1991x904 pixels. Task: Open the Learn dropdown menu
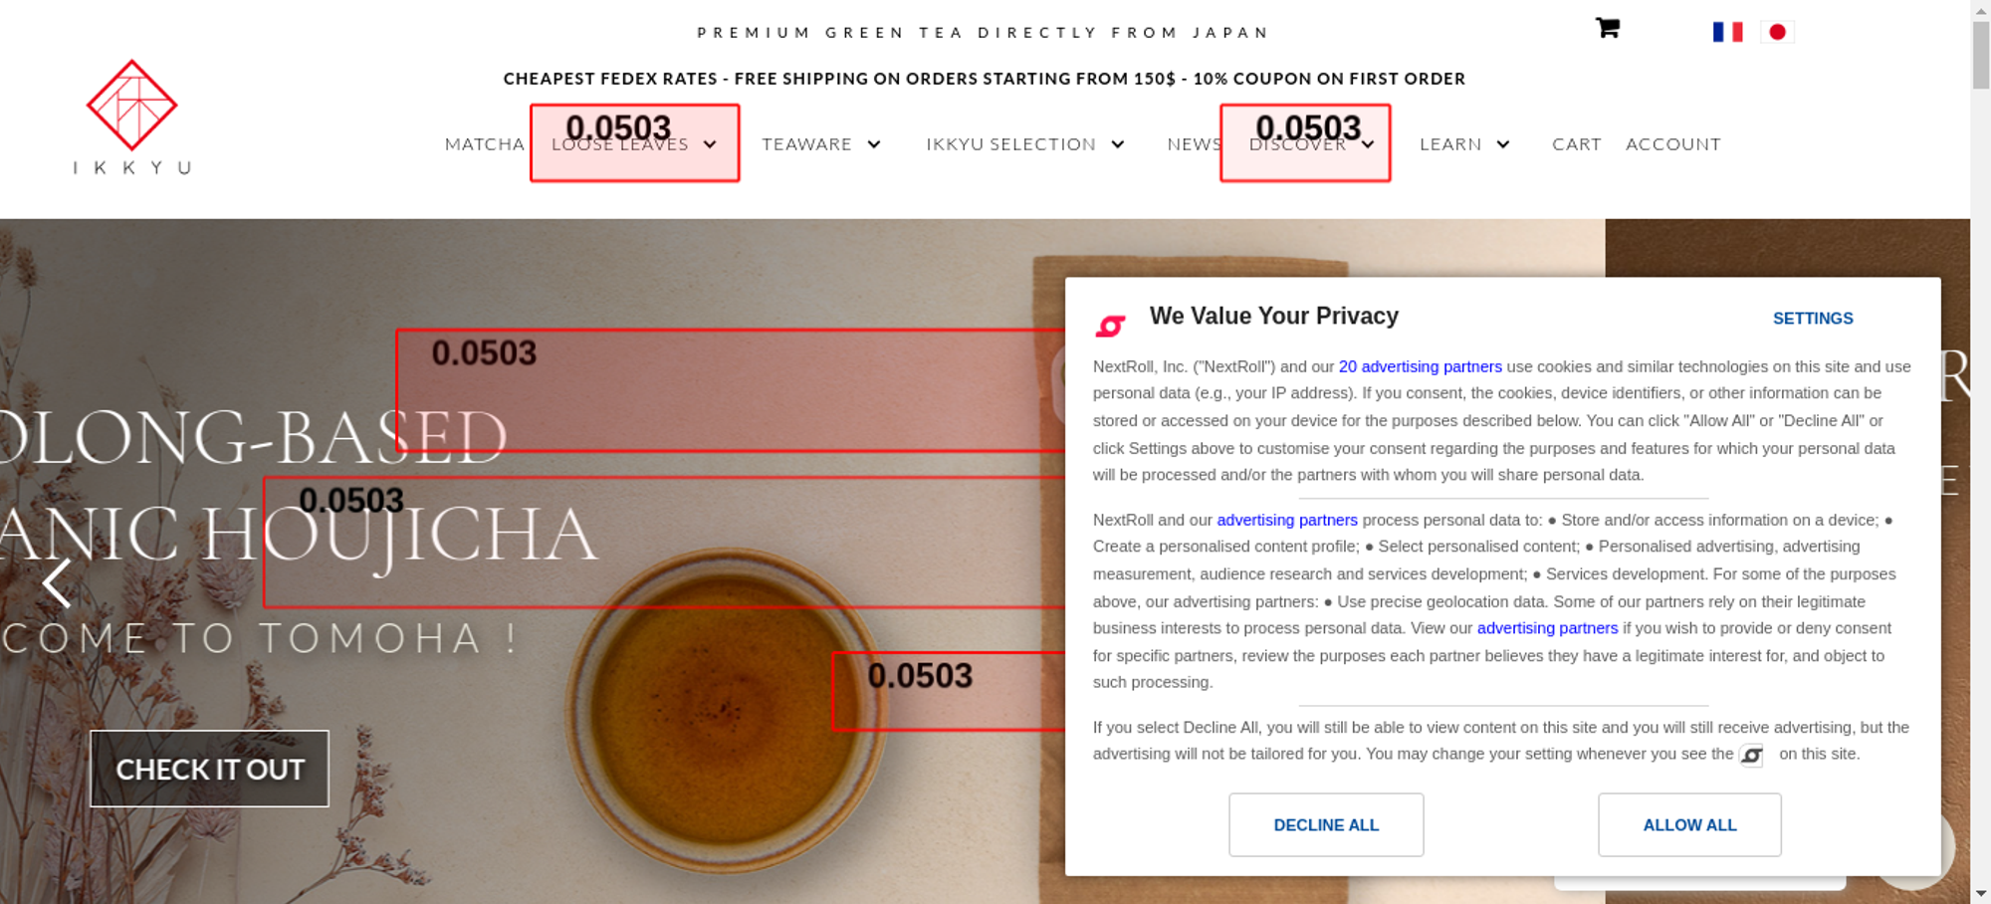click(1503, 144)
